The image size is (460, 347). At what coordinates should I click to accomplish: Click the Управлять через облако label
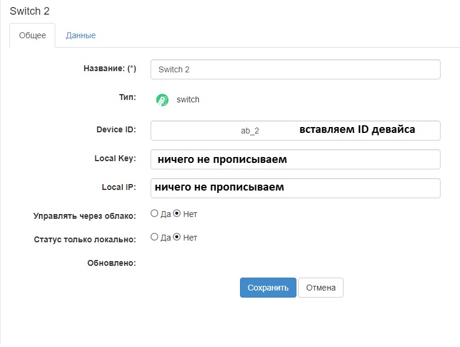85,216
